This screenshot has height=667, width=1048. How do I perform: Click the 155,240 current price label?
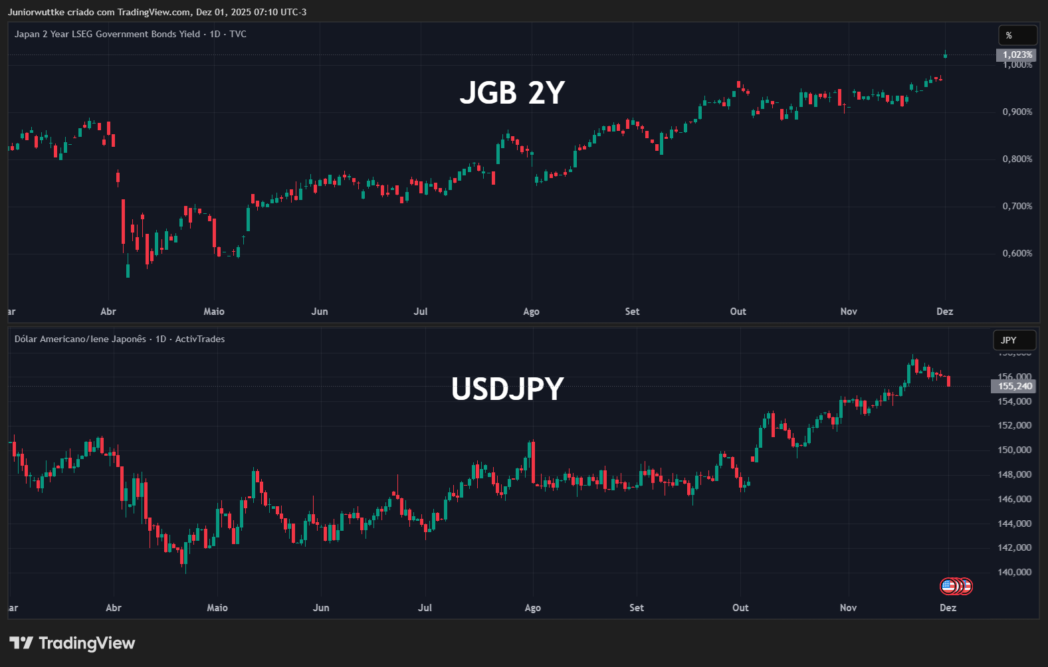point(1014,386)
